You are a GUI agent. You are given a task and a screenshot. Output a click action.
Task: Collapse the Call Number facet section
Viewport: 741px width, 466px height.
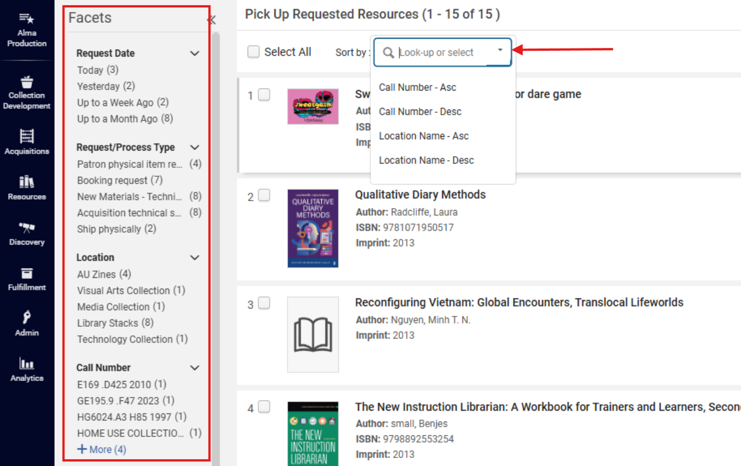click(195, 368)
